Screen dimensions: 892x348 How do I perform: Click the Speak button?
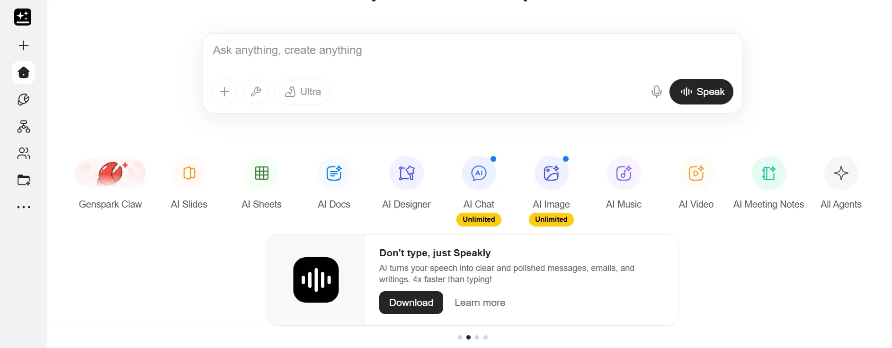701,92
